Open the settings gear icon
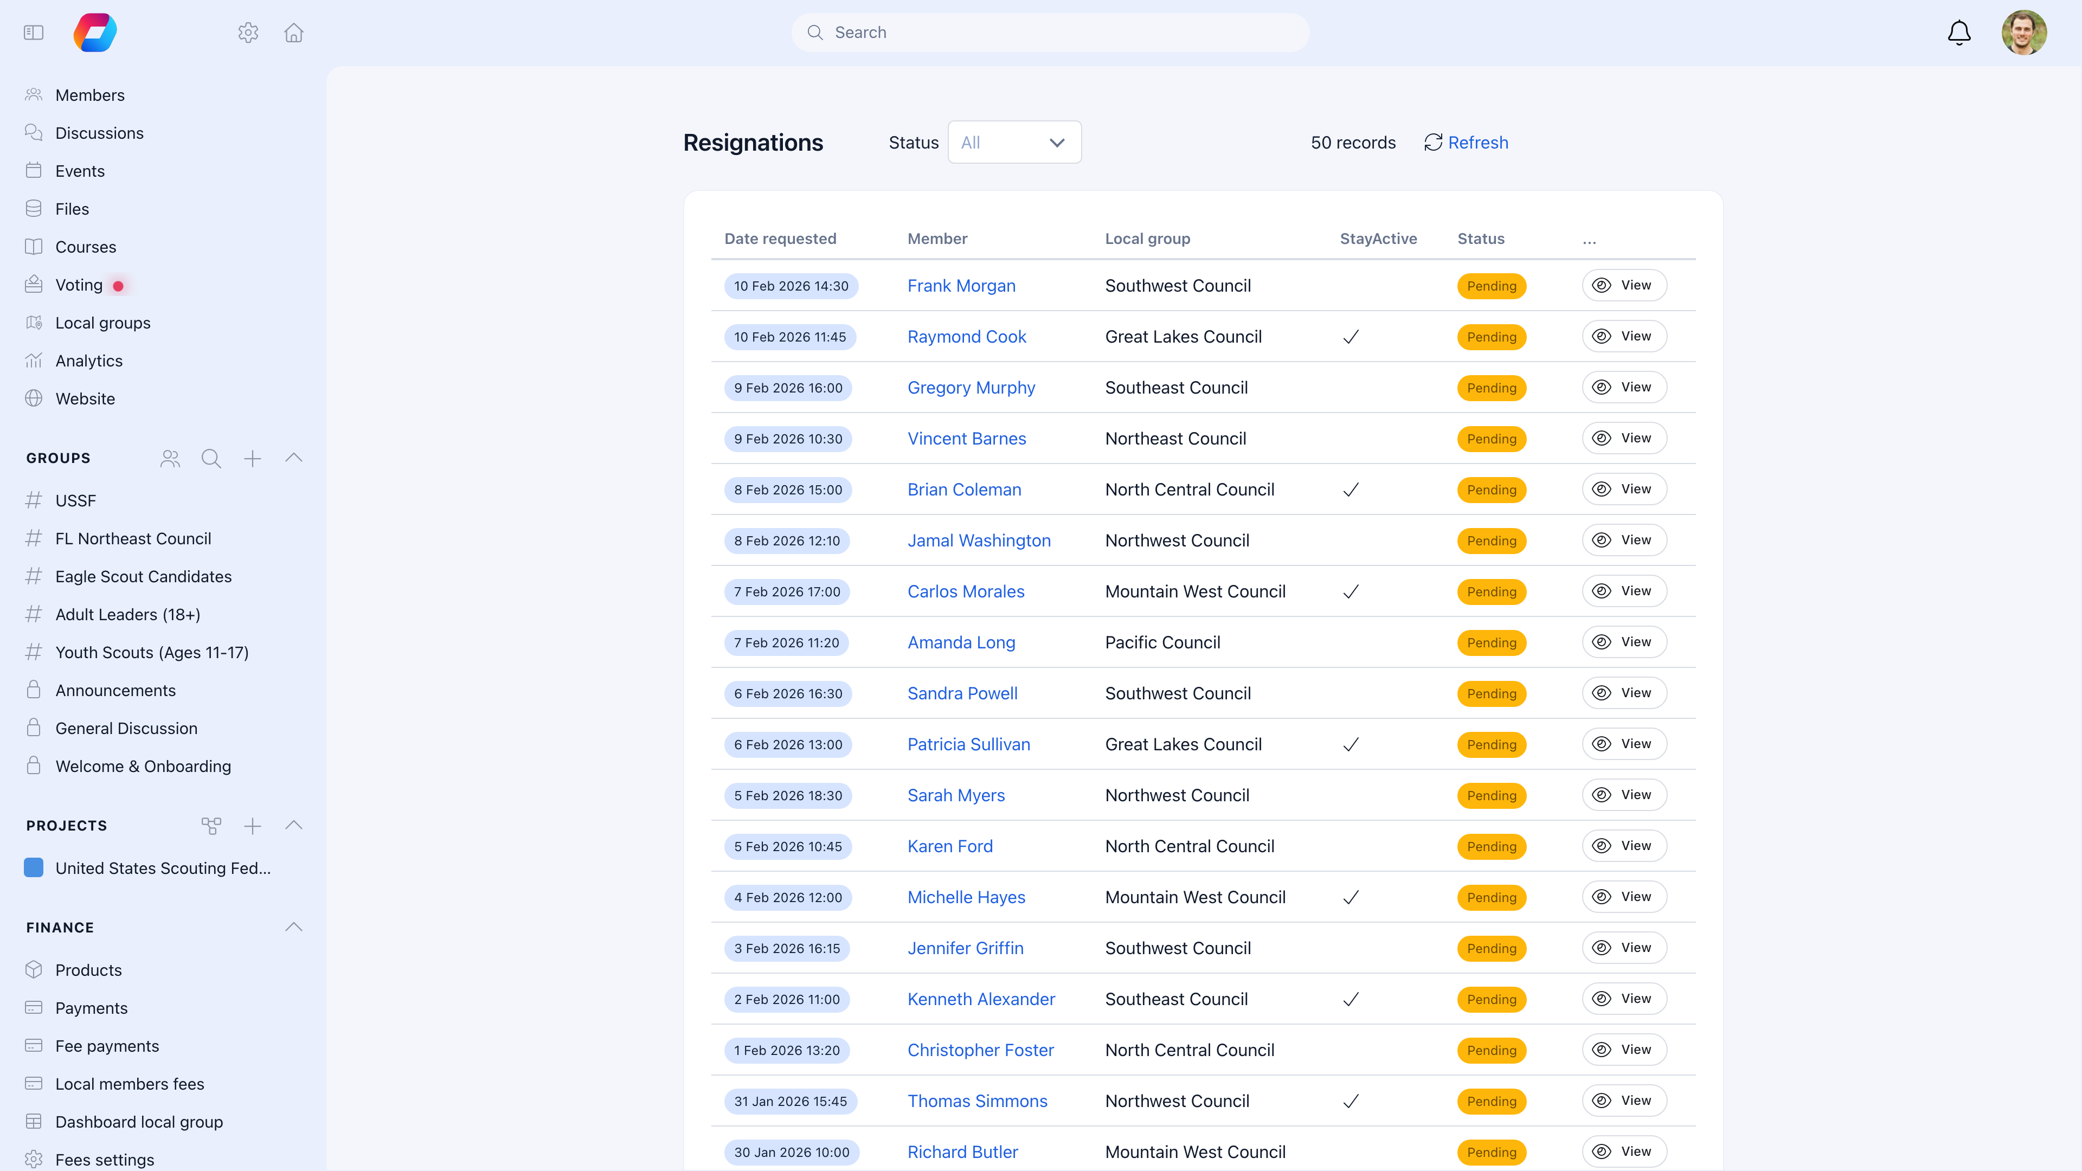 click(x=248, y=33)
